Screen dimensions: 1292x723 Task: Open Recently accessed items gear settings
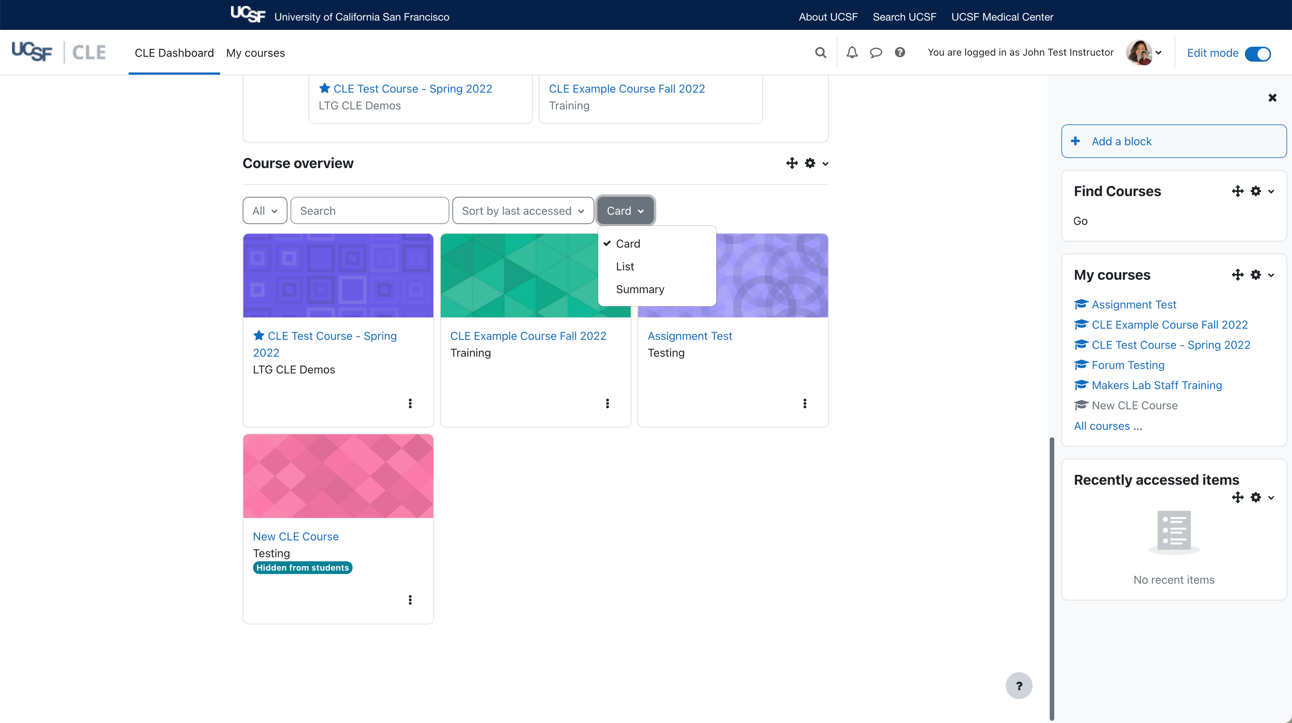[x=1256, y=497]
